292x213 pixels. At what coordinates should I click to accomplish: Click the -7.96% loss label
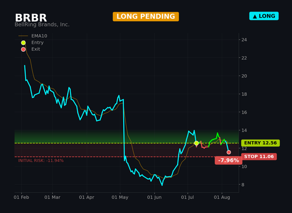tap(228, 160)
